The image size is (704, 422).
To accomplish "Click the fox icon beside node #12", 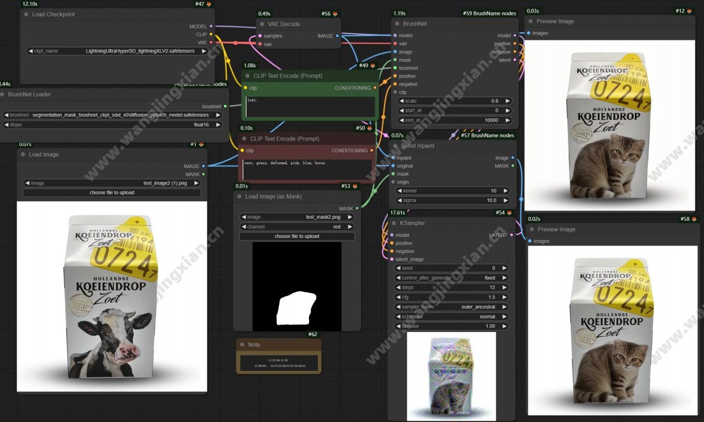I will pyautogui.click(x=689, y=11).
